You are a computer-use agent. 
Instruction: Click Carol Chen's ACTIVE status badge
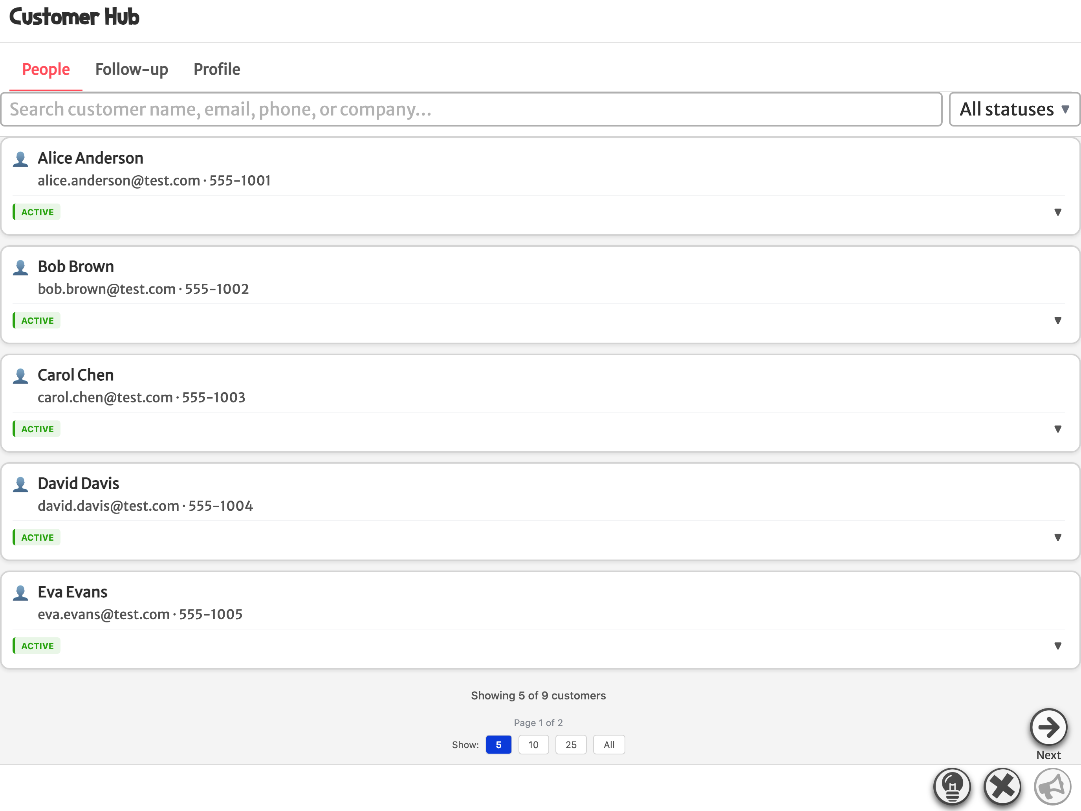point(37,429)
